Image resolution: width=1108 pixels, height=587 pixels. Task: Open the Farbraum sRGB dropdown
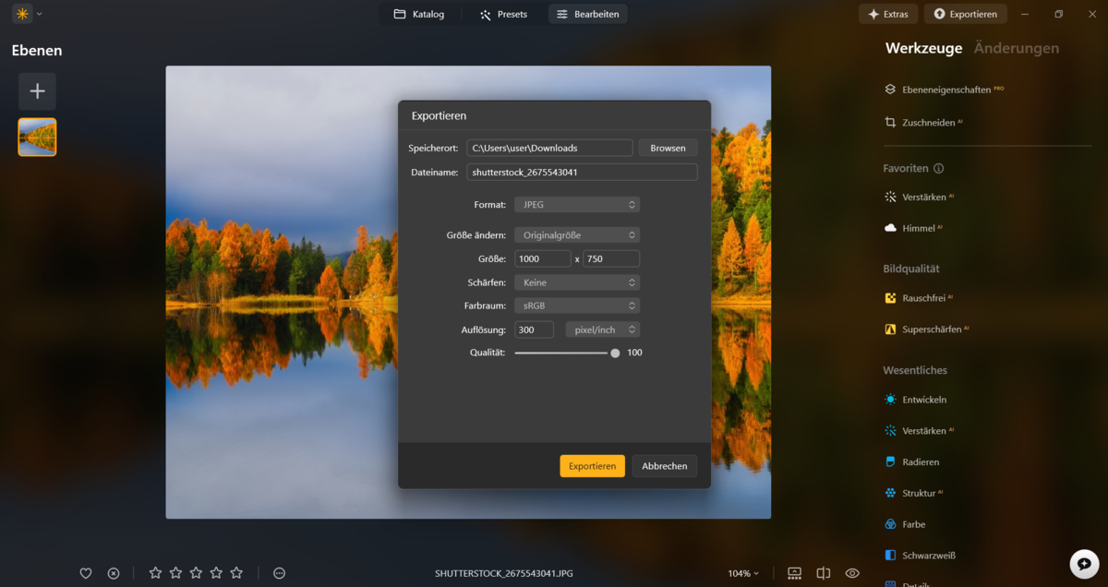point(577,305)
